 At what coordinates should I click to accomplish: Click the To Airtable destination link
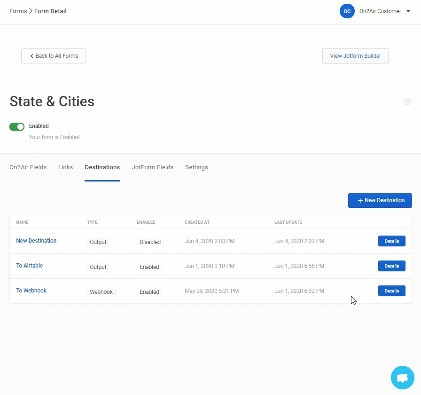pos(29,266)
